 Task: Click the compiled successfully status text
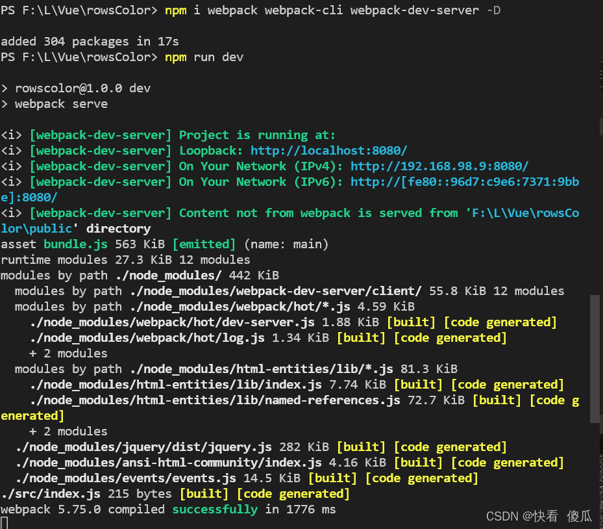tap(214, 509)
